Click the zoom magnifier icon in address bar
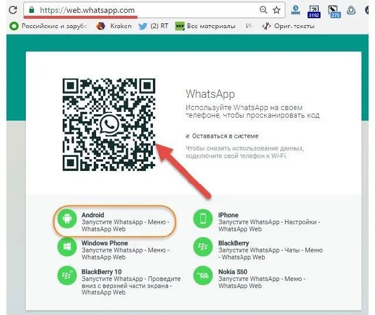The width and height of the screenshot is (375, 315). pos(263,10)
